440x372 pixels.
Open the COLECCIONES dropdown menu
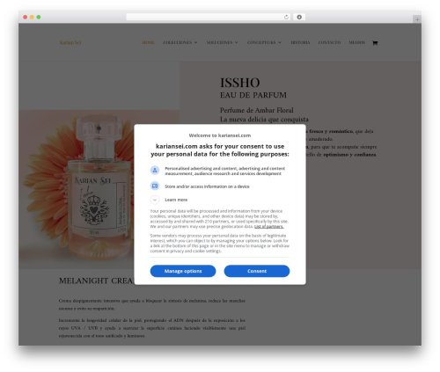[x=180, y=42]
